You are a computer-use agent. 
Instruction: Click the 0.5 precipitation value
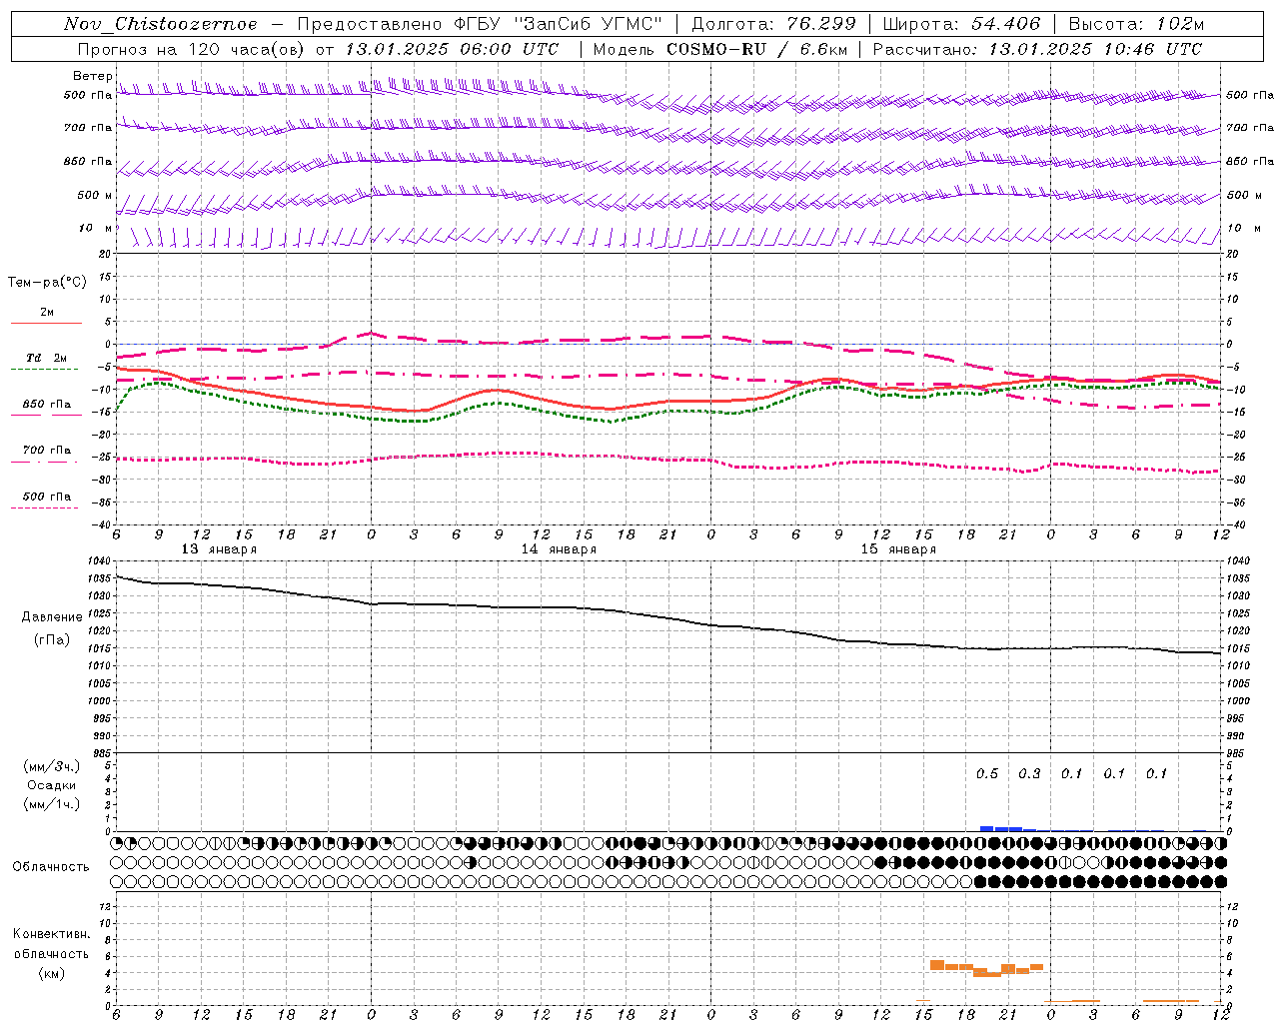(x=987, y=774)
